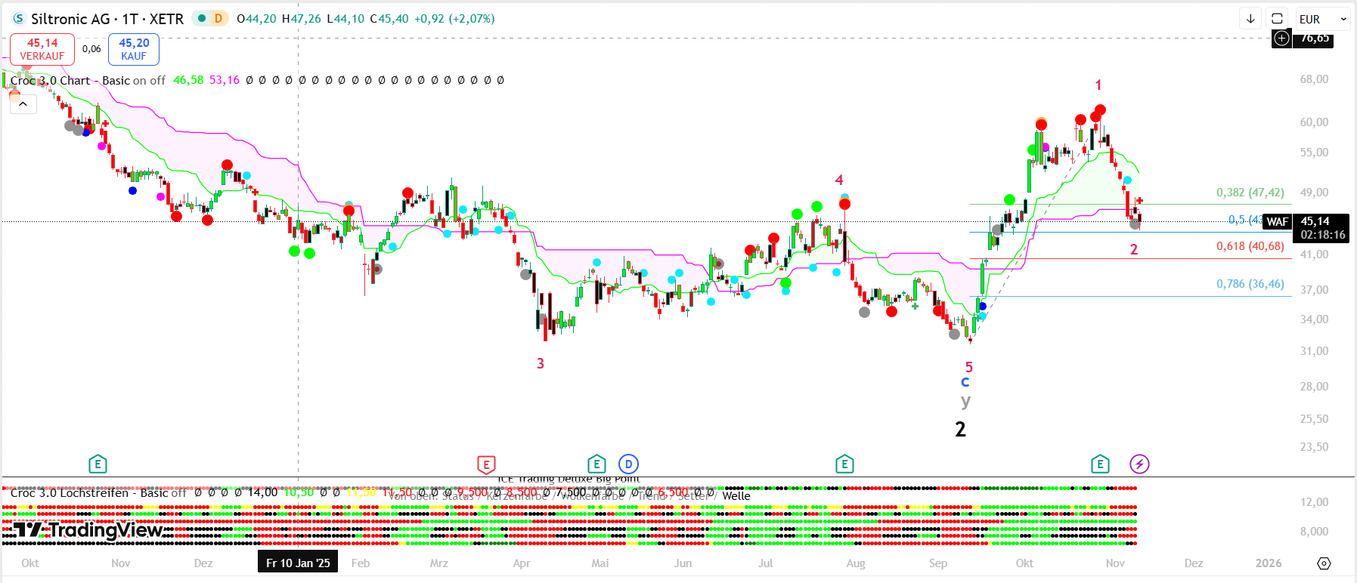The width and height of the screenshot is (1357, 583).
Task: Click the blue dividend D marker
Action: 628,464
